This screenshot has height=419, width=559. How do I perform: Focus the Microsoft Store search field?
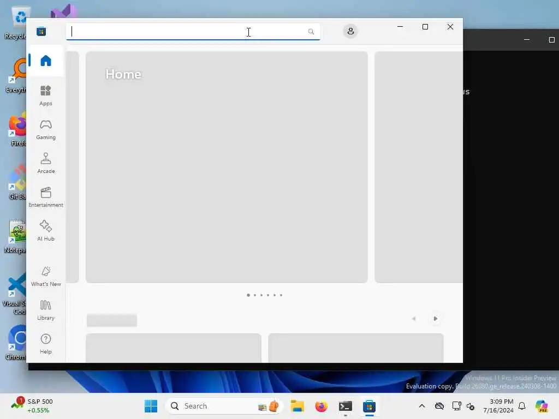pos(193,32)
